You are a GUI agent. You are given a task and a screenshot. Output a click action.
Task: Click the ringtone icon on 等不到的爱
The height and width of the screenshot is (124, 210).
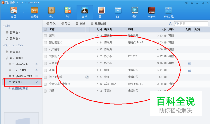(x=87, y=77)
